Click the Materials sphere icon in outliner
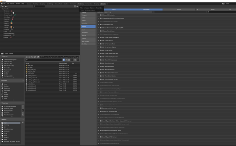The height and width of the screenshot is (146, 236). [x=12, y=19]
